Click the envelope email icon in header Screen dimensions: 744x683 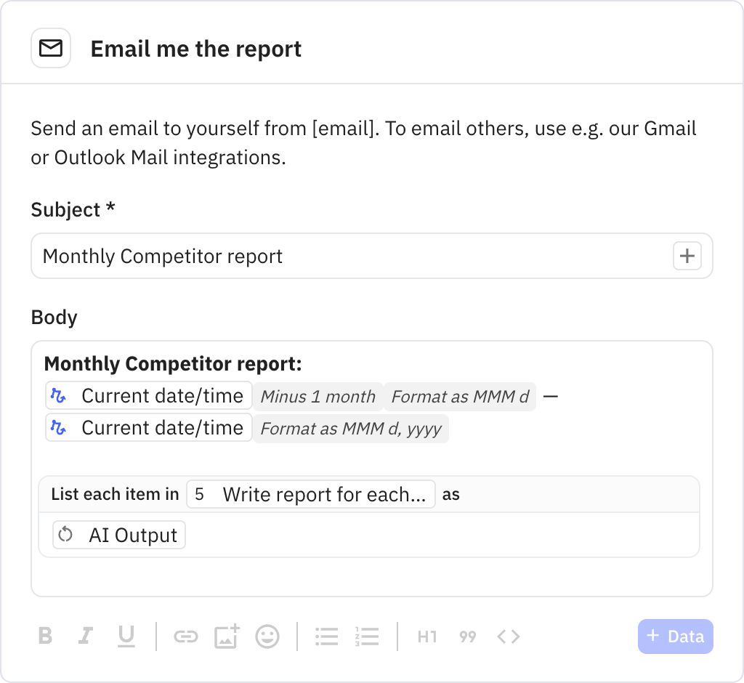pos(51,48)
